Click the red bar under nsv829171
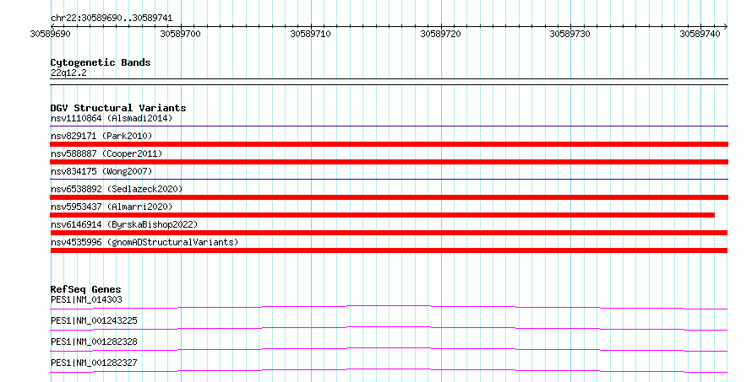The image size is (752, 382). pyautogui.click(x=389, y=144)
